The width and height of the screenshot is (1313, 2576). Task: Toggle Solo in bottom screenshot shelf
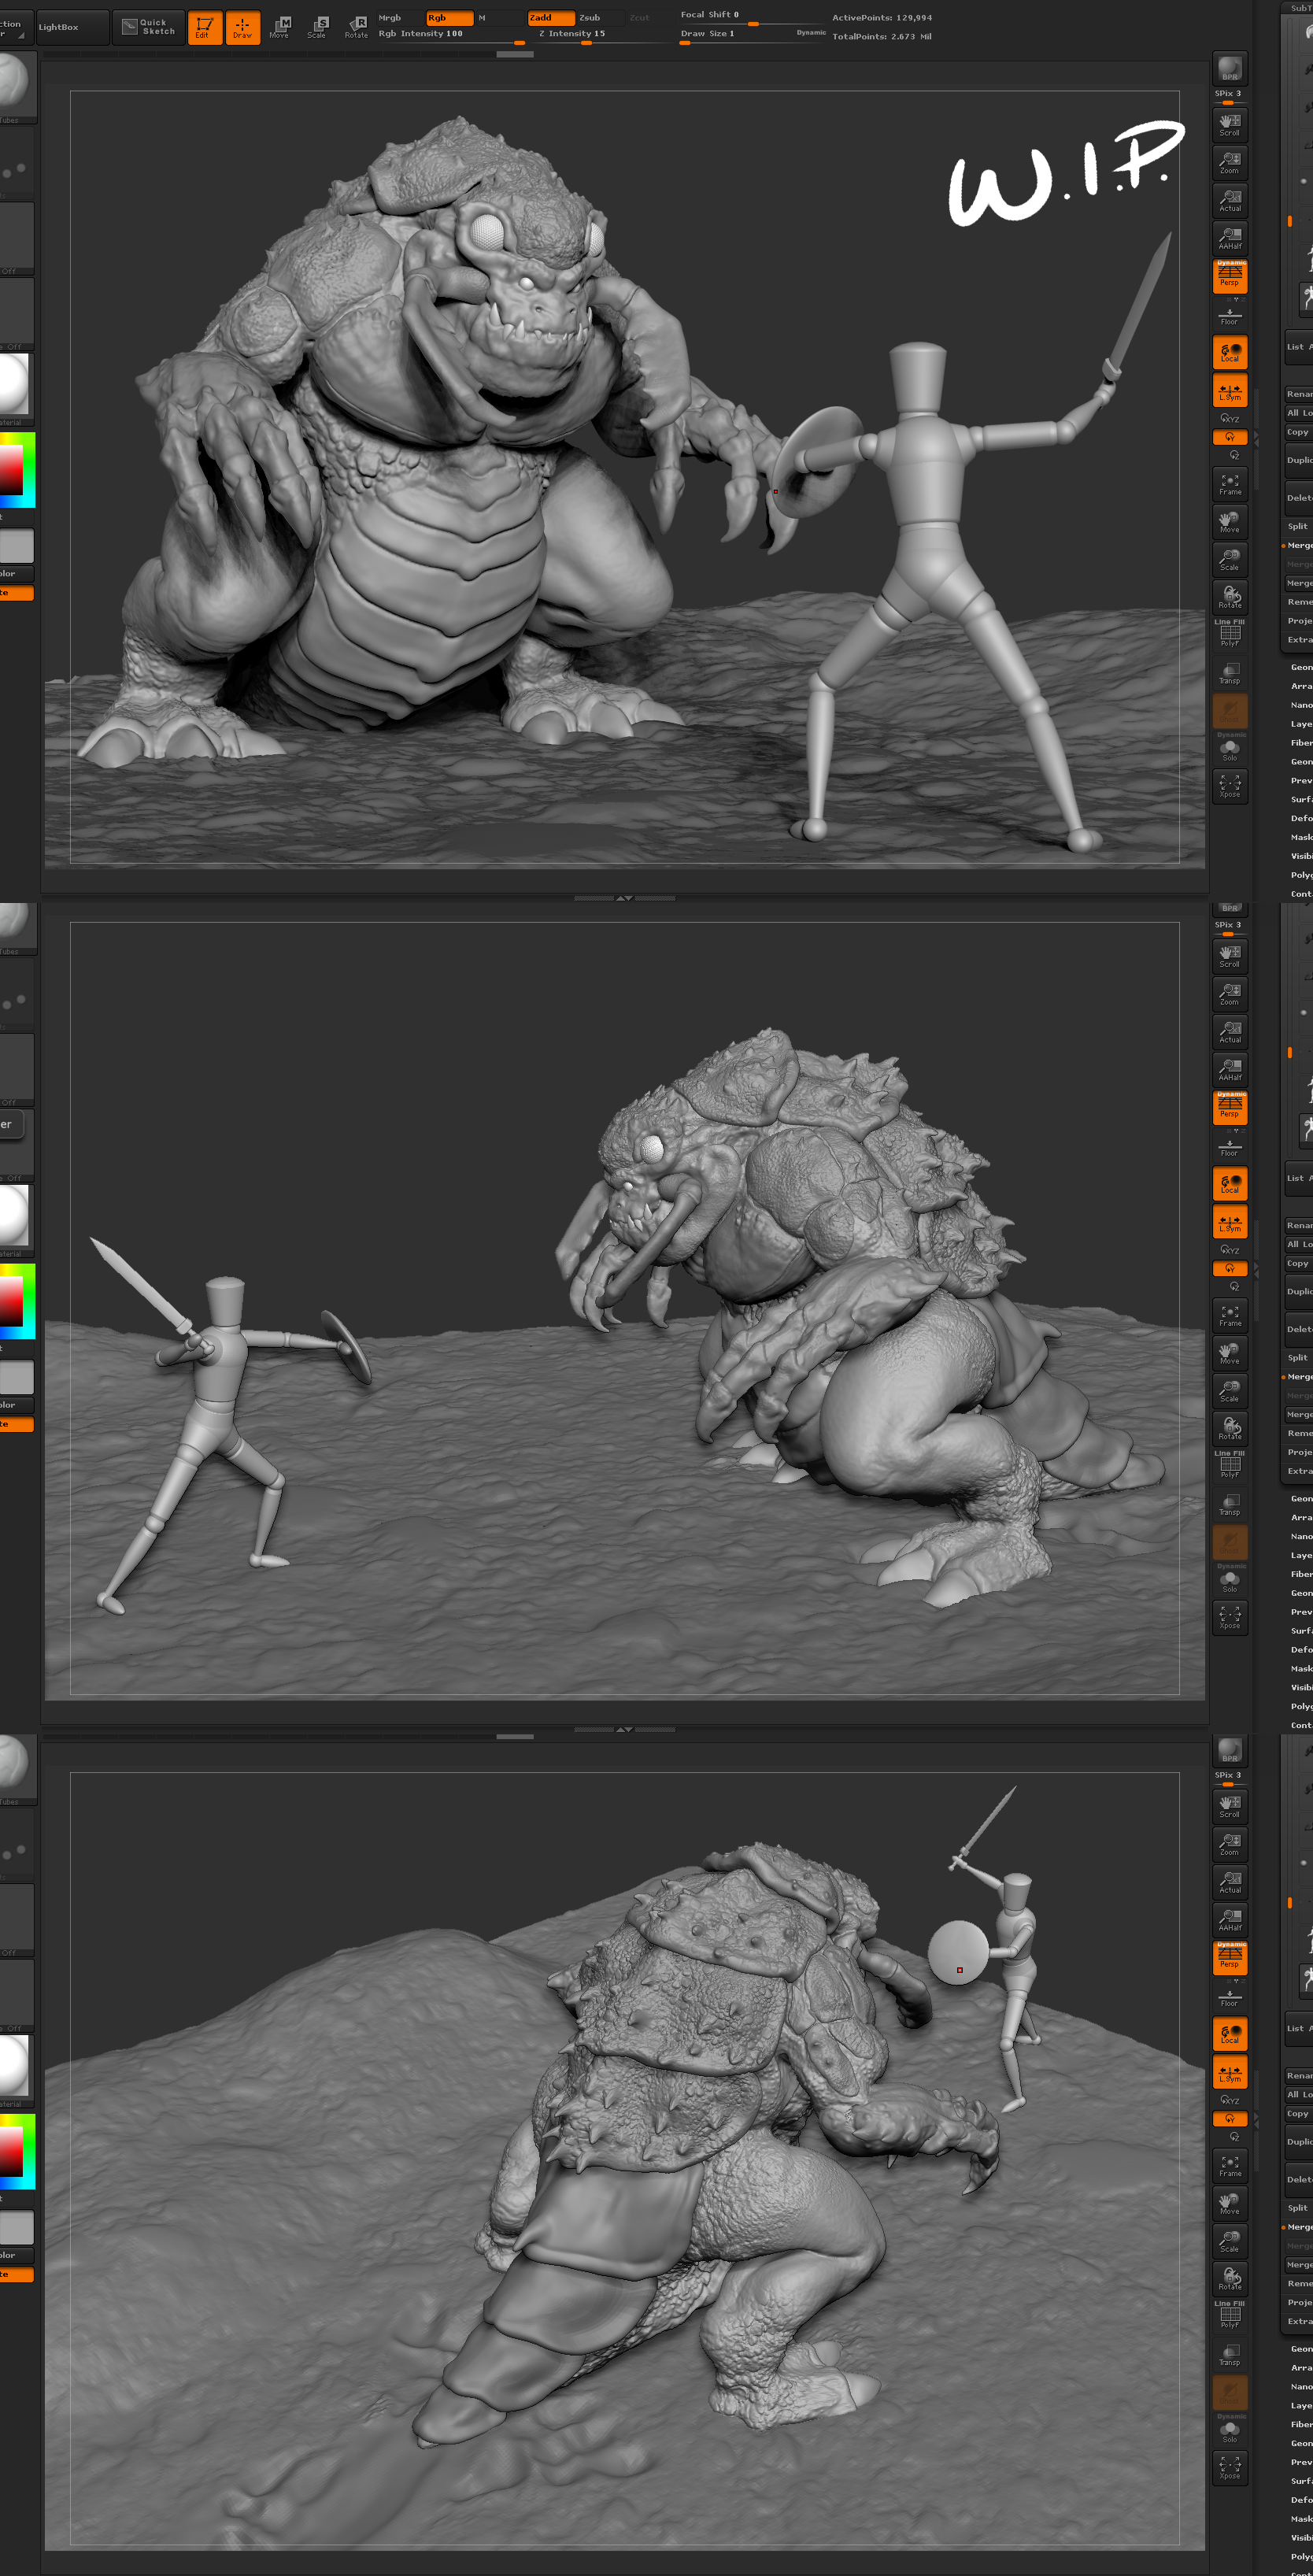coord(1230,2431)
